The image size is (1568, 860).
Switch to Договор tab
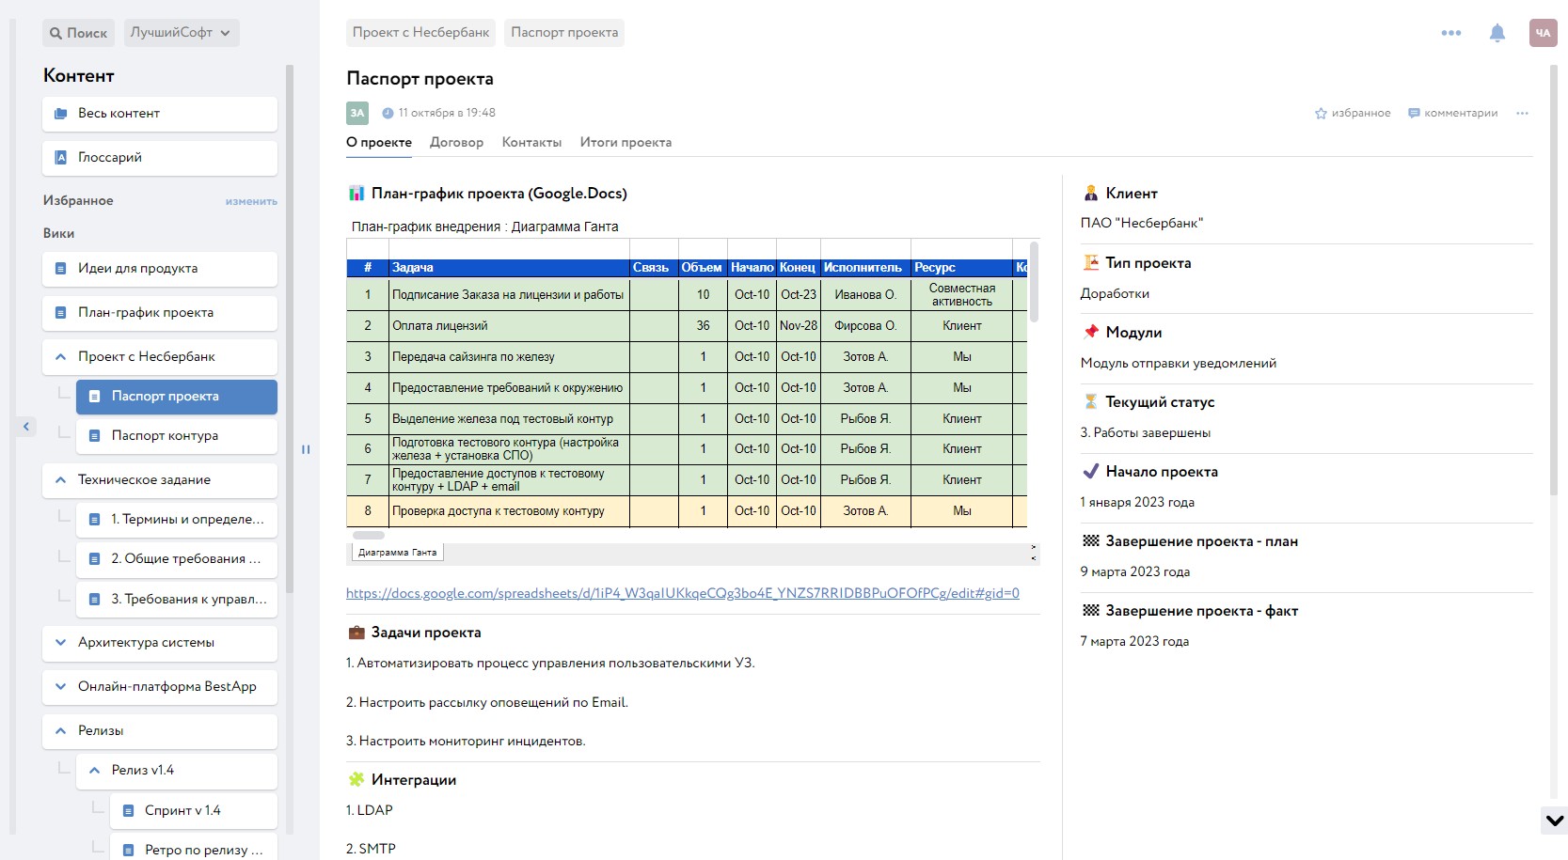[x=456, y=143]
